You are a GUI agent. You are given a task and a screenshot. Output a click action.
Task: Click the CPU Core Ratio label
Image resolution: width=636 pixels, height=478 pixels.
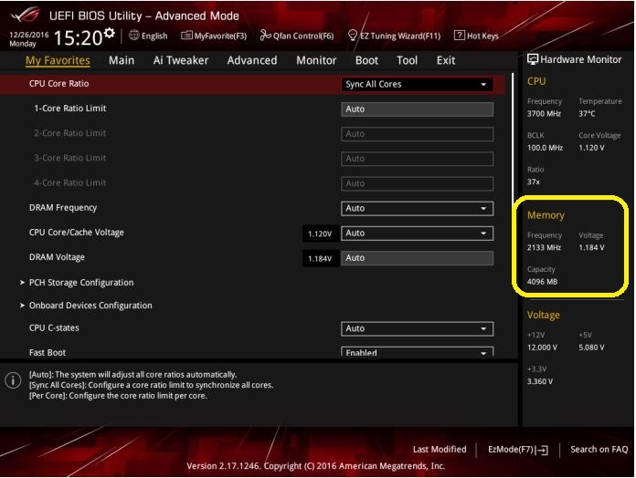click(x=58, y=83)
